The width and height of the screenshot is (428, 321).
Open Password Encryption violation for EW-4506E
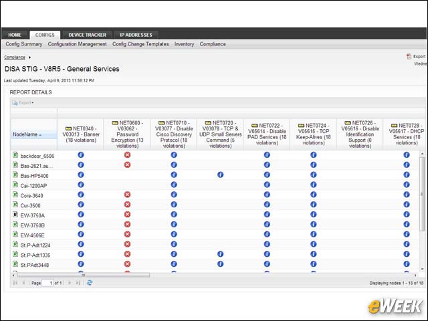127,234
